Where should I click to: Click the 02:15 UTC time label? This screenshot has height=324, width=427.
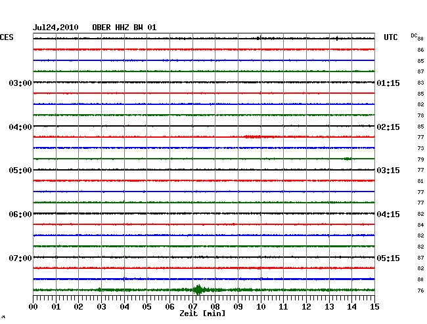coord(388,127)
